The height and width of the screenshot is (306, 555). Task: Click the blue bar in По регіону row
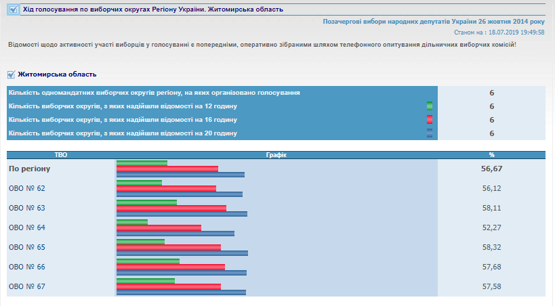pyautogui.click(x=180, y=175)
